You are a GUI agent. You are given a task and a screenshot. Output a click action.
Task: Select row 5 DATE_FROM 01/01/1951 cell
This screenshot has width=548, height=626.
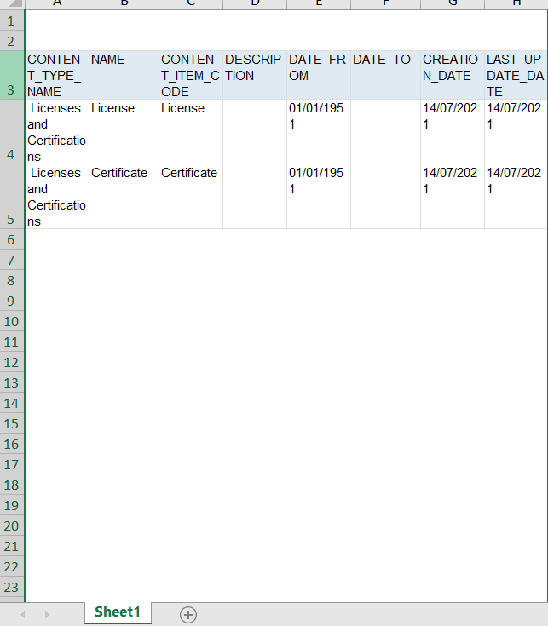[319, 197]
